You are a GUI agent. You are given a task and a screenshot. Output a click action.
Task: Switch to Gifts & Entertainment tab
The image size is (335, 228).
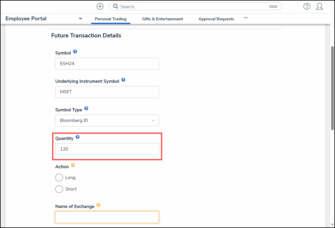(x=162, y=19)
